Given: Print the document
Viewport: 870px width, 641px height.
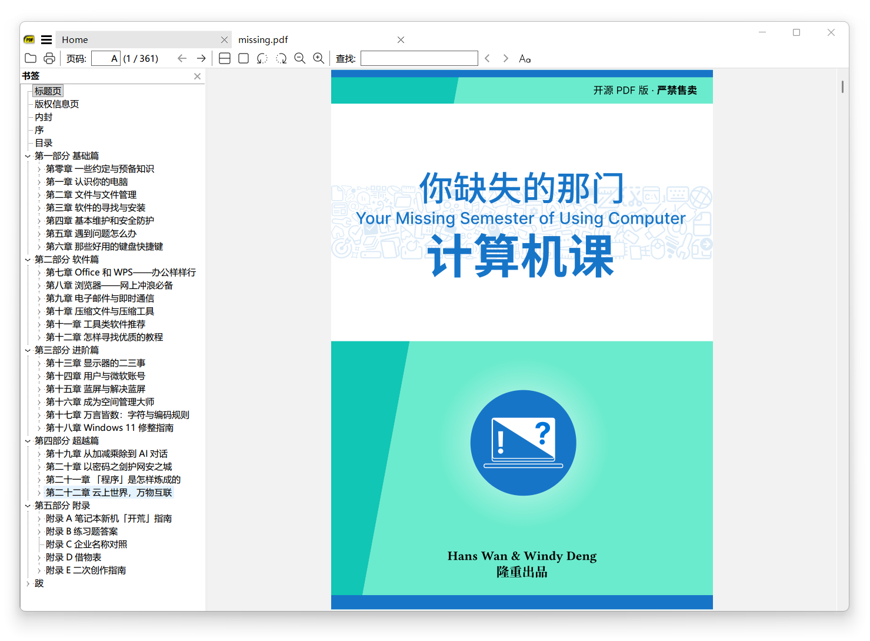Looking at the screenshot, I should pos(49,58).
